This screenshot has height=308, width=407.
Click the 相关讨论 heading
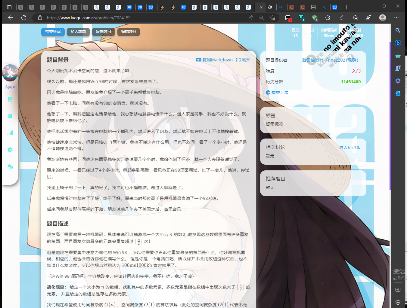tap(275, 147)
